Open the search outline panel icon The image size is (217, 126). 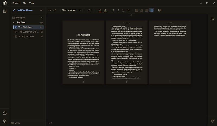pos(212,19)
